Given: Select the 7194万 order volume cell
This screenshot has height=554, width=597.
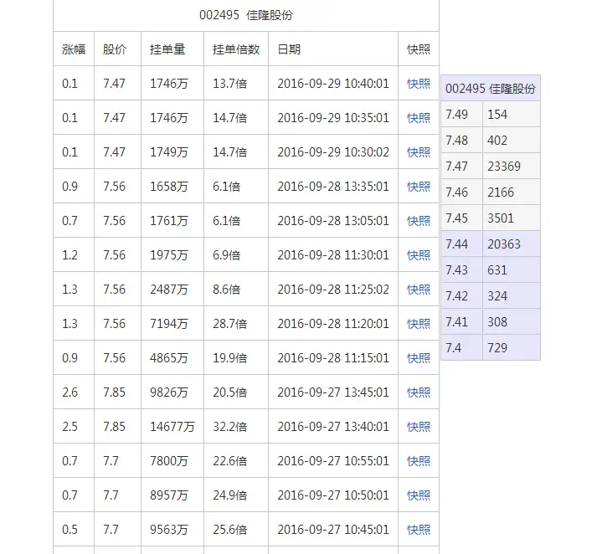Looking at the screenshot, I should coord(172,323).
